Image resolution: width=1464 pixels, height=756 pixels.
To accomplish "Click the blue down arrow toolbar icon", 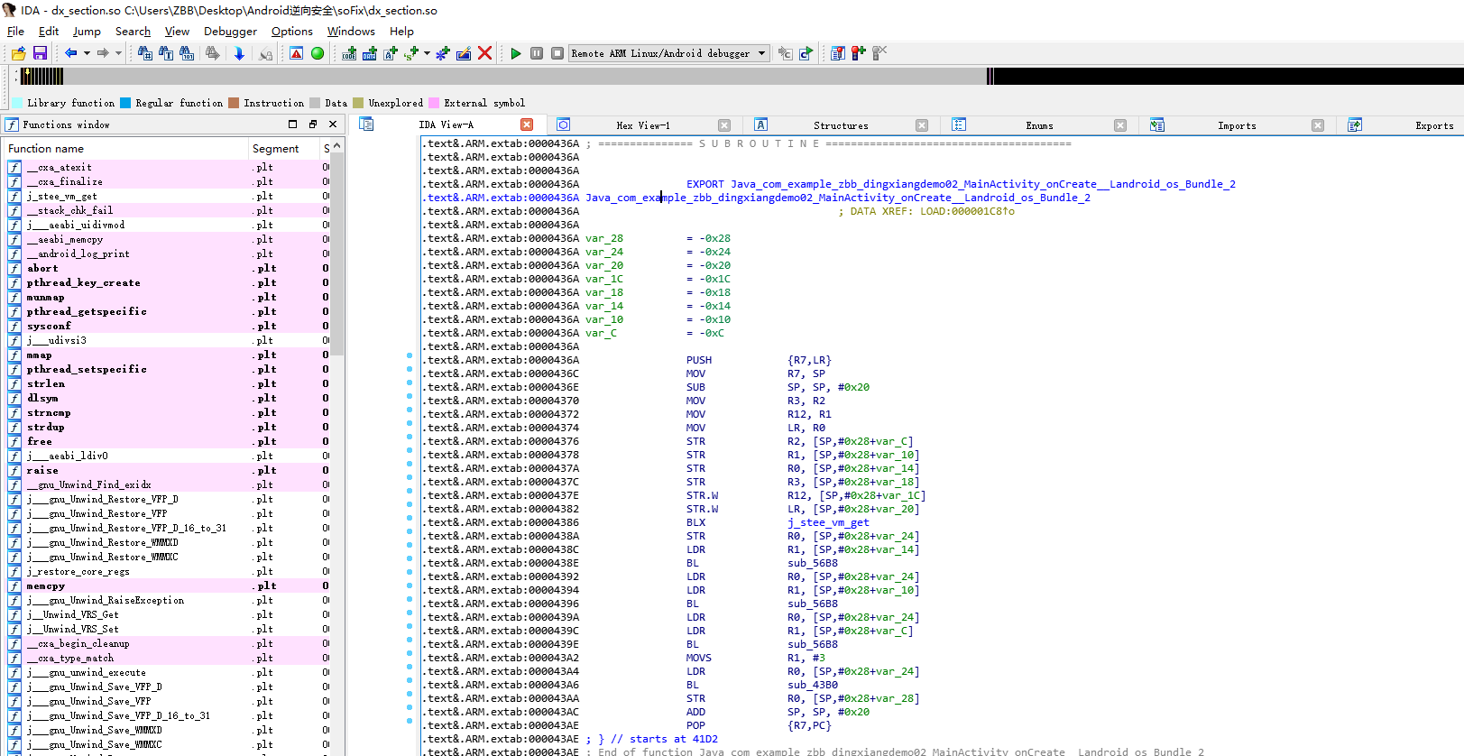I will click(x=239, y=54).
